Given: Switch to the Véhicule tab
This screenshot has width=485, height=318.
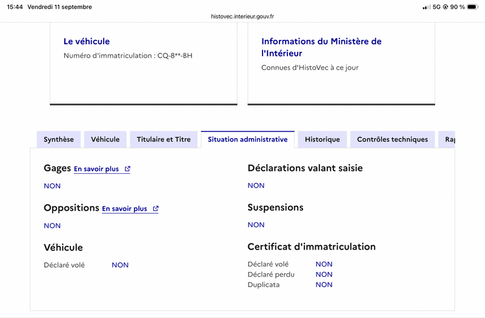Looking at the screenshot, I should pyautogui.click(x=105, y=139).
